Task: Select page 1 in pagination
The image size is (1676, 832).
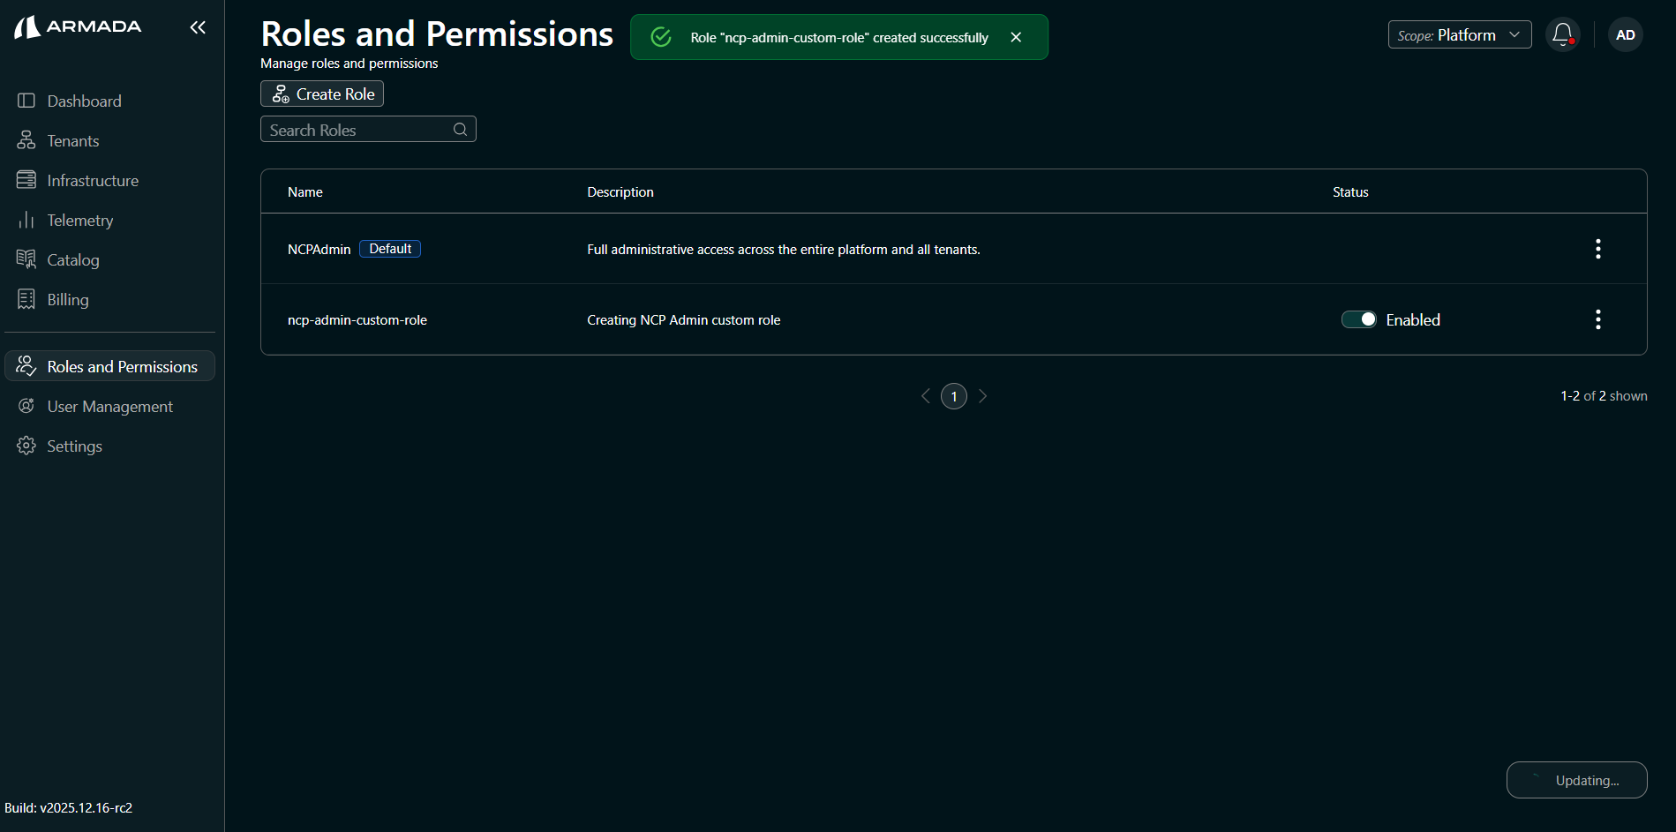Action: click(954, 396)
